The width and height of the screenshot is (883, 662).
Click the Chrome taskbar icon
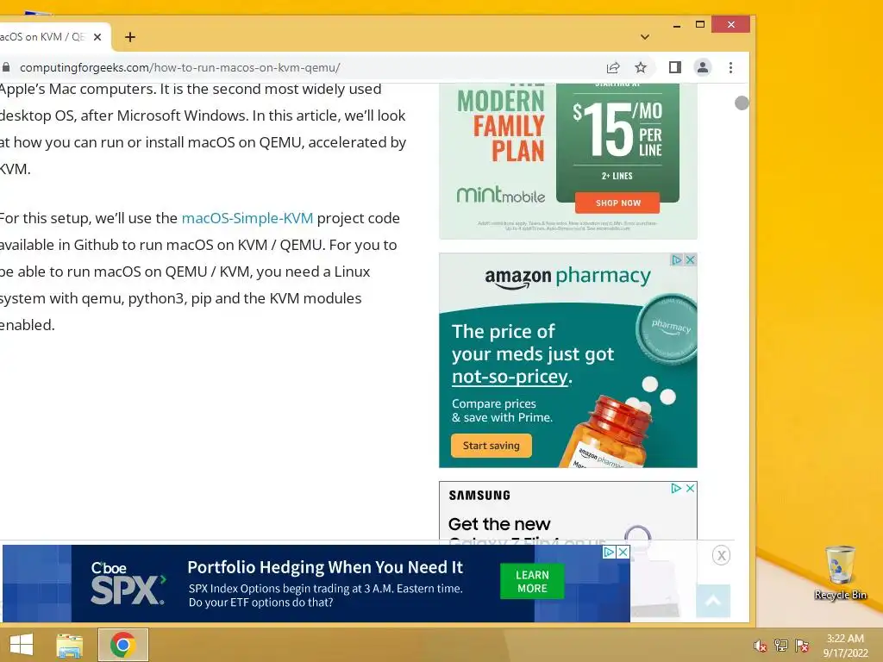122,645
